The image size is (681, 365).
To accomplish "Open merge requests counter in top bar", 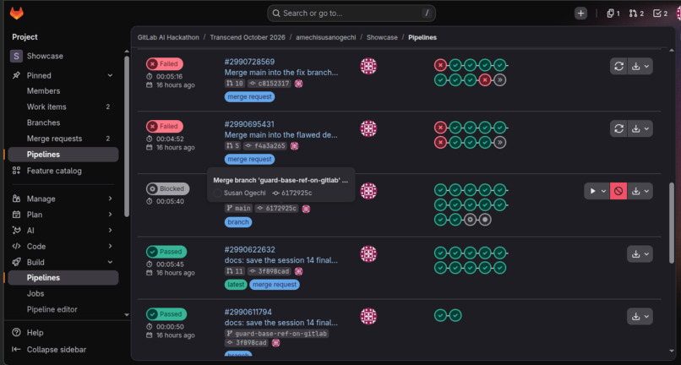I will (x=636, y=14).
